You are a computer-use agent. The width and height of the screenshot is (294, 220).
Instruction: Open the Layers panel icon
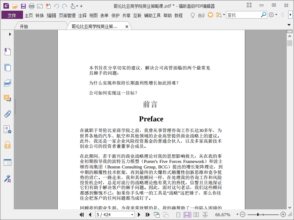(8, 83)
